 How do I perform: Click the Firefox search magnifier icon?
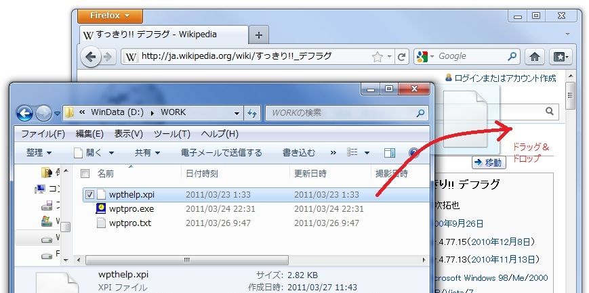[512, 56]
